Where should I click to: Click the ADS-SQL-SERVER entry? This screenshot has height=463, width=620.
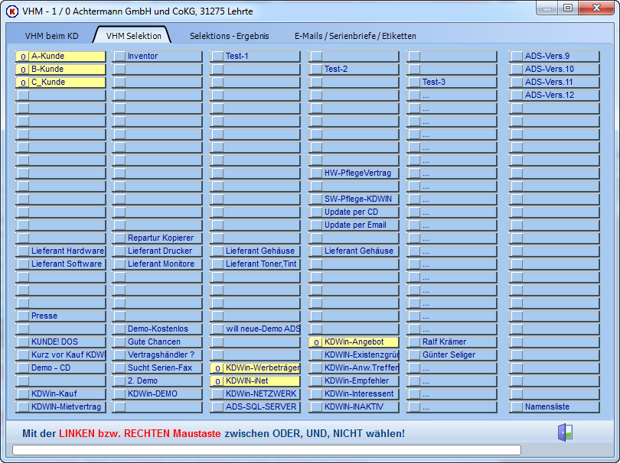coord(255,407)
